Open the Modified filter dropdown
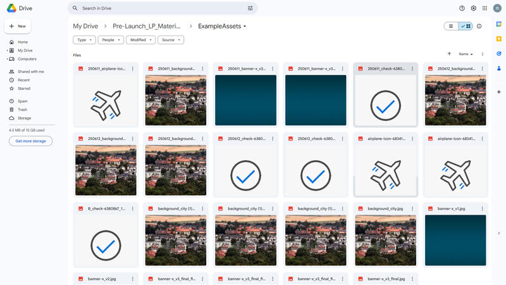Image resolution: width=506 pixels, height=285 pixels. click(140, 40)
